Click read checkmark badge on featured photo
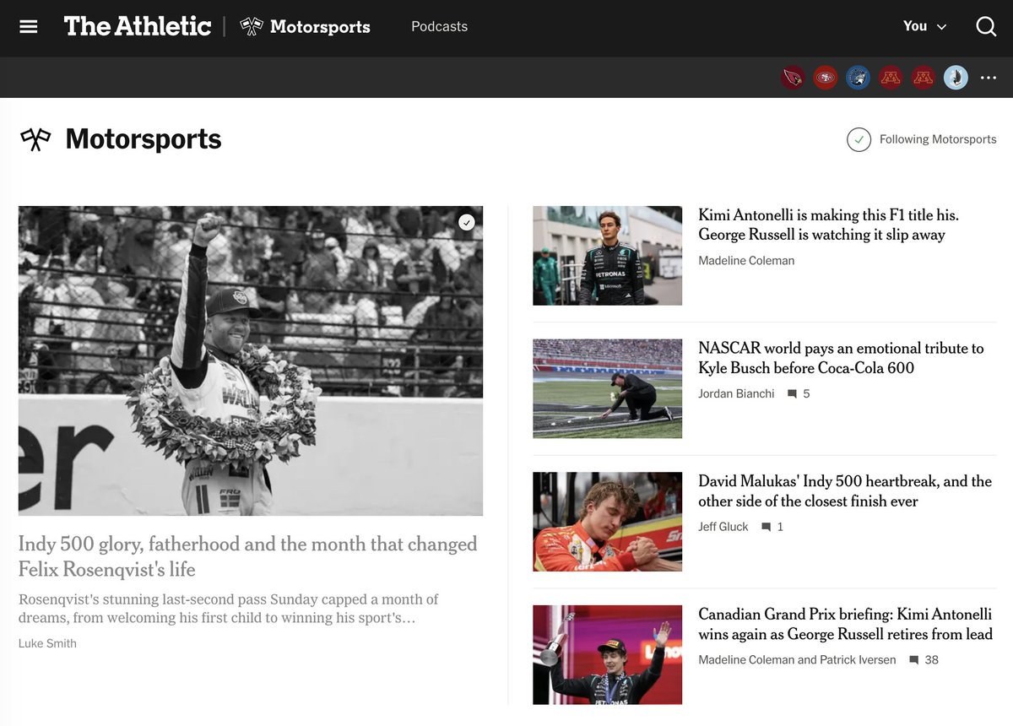Image resolution: width=1013 pixels, height=726 pixels. [467, 222]
